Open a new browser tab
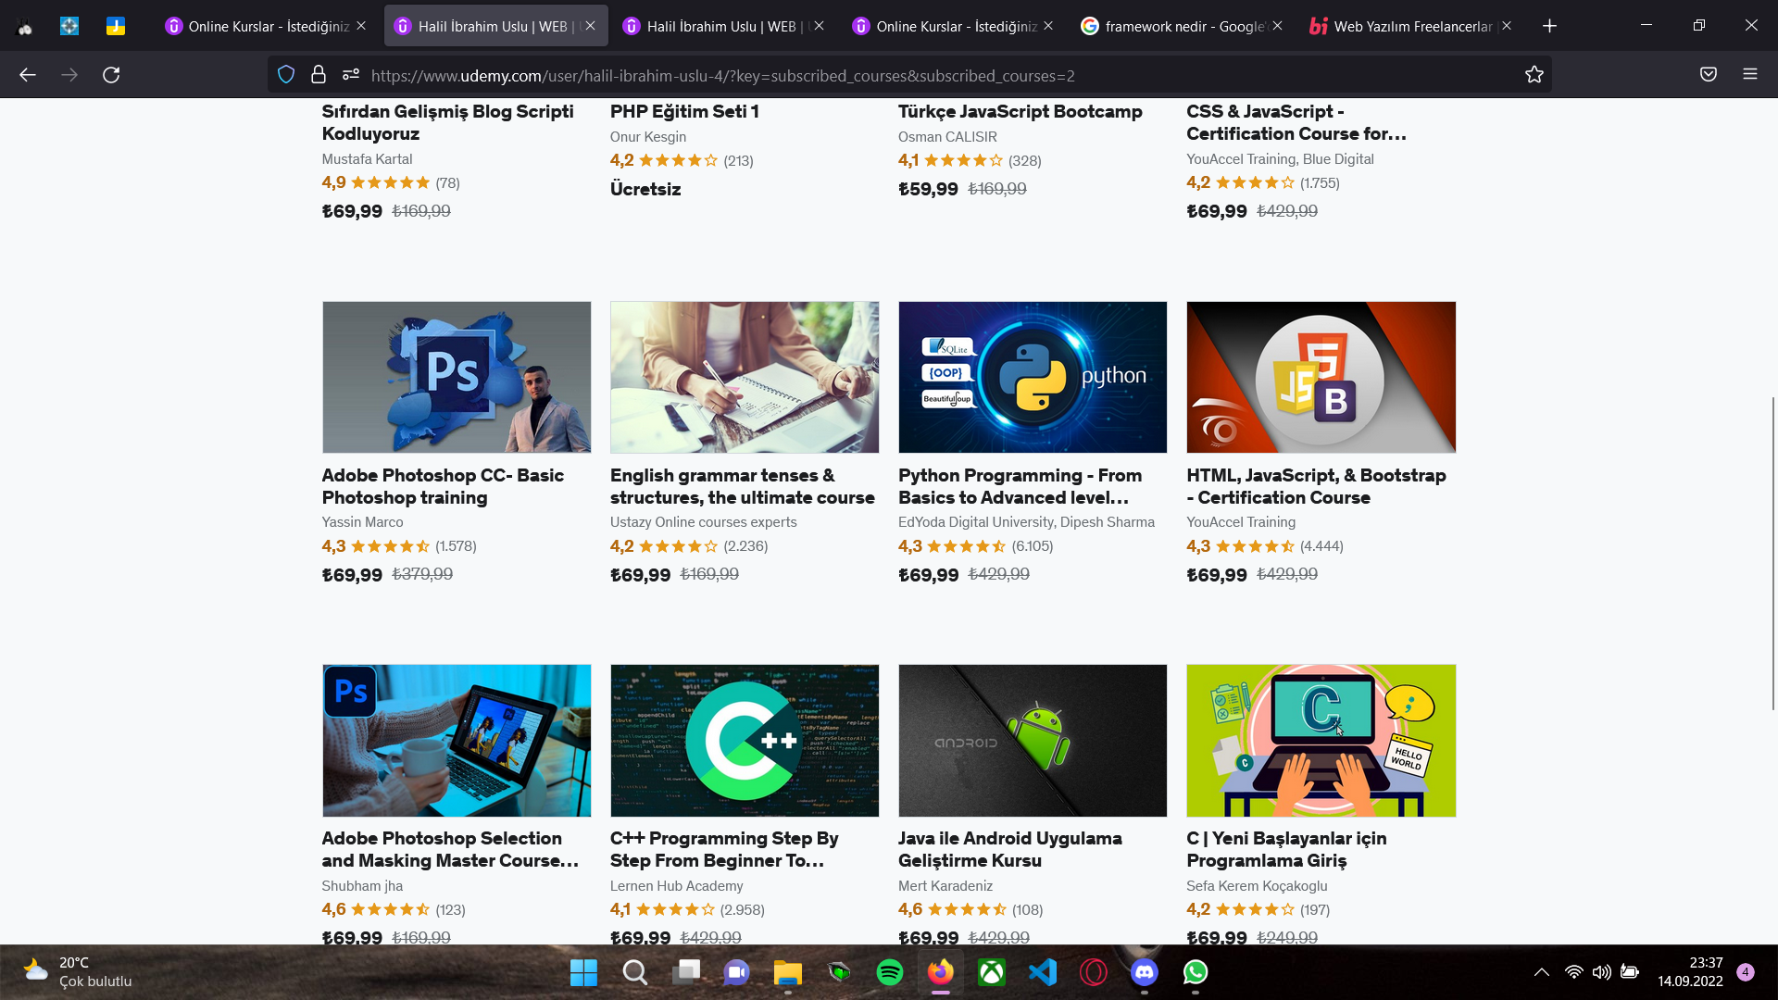Screen dimensions: 1778x1000 [1549, 26]
